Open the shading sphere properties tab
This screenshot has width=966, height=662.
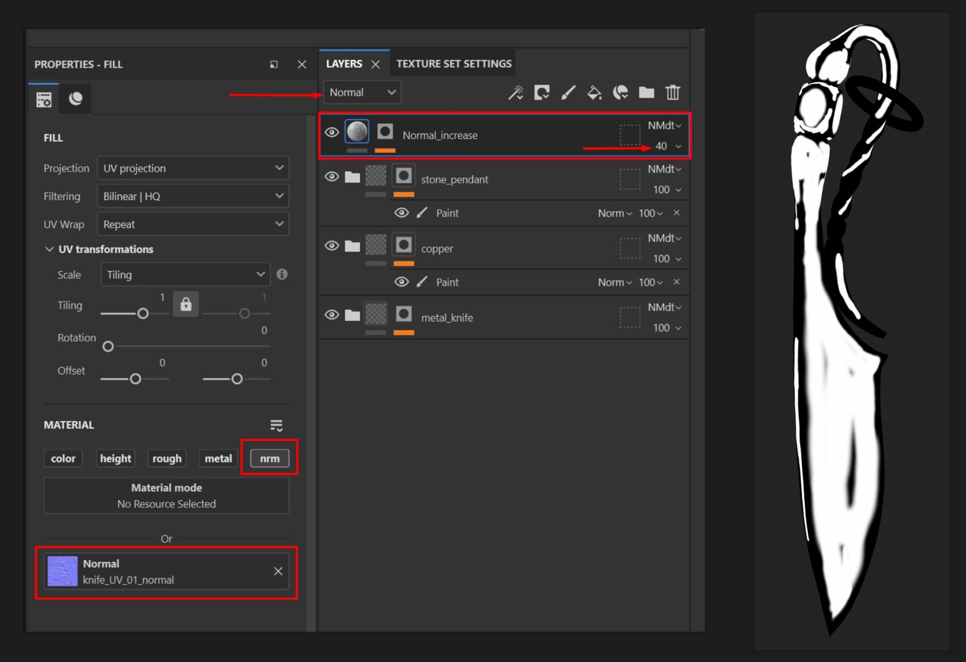(x=75, y=99)
